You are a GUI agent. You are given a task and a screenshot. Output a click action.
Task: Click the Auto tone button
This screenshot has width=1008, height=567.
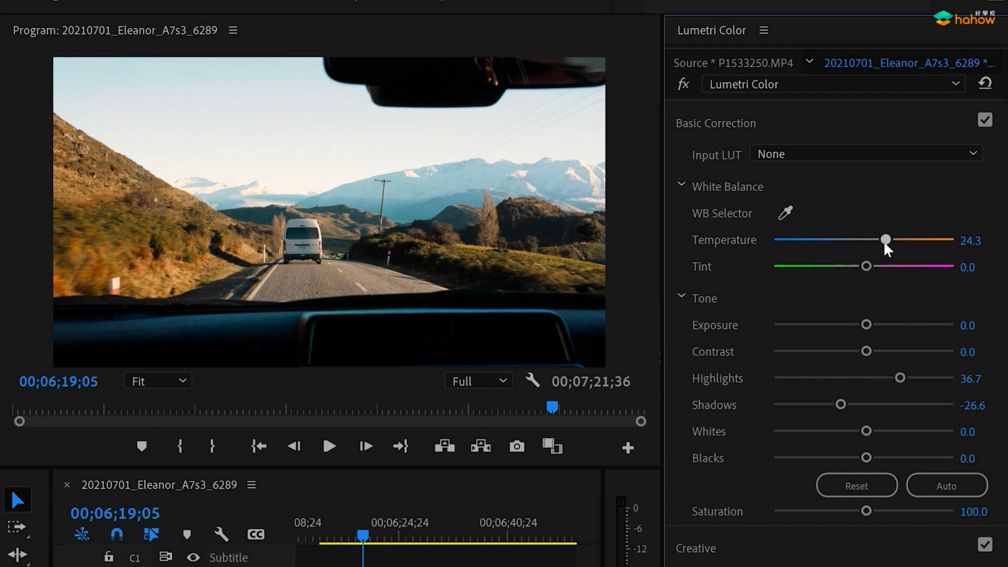(x=947, y=486)
